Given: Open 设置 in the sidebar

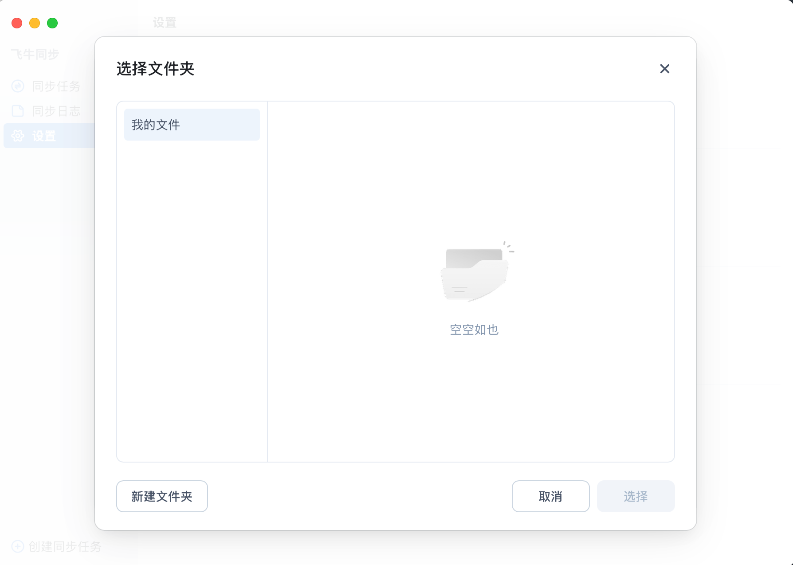Looking at the screenshot, I should (49, 136).
